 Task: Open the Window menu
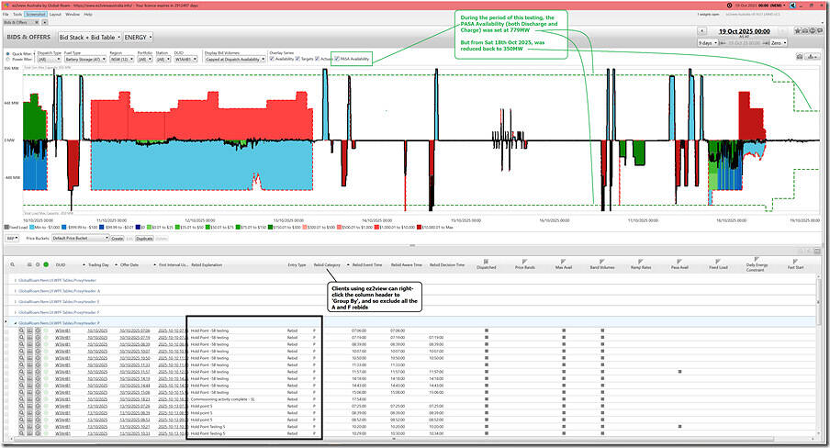pyautogui.click(x=73, y=15)
